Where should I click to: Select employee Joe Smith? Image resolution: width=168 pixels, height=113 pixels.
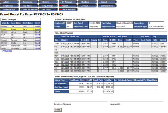tap(37, 43)
